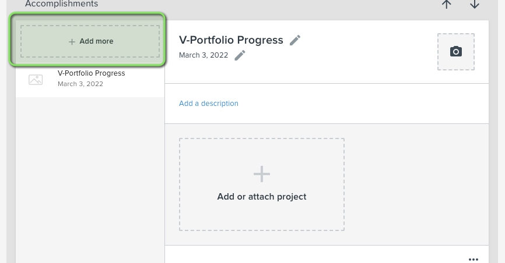Edit date using pencil beside March 3, 2022
Viewport: 505px width, 263px height.
(x=240, y=55)
